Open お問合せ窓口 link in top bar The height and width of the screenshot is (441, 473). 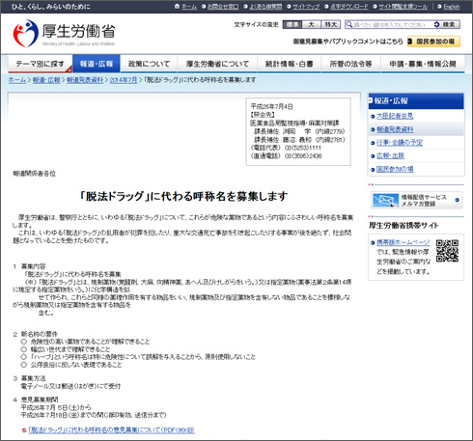click(x=223, y=7)
